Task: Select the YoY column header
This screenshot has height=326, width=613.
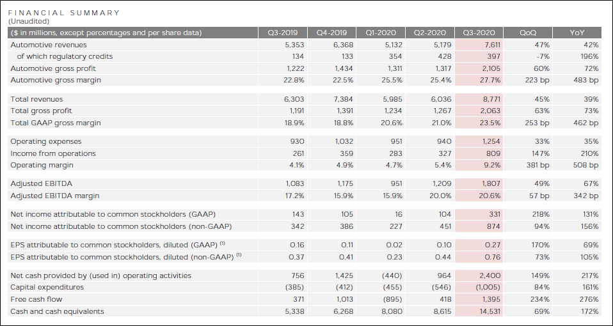Action: coord(577,33)
